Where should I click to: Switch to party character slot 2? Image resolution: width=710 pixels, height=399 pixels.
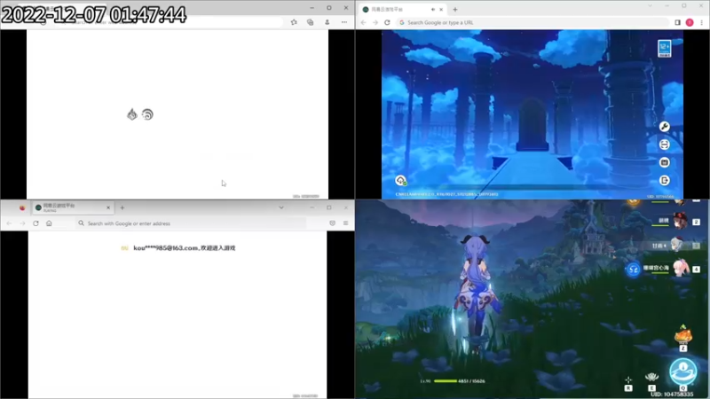click(679, 221)
